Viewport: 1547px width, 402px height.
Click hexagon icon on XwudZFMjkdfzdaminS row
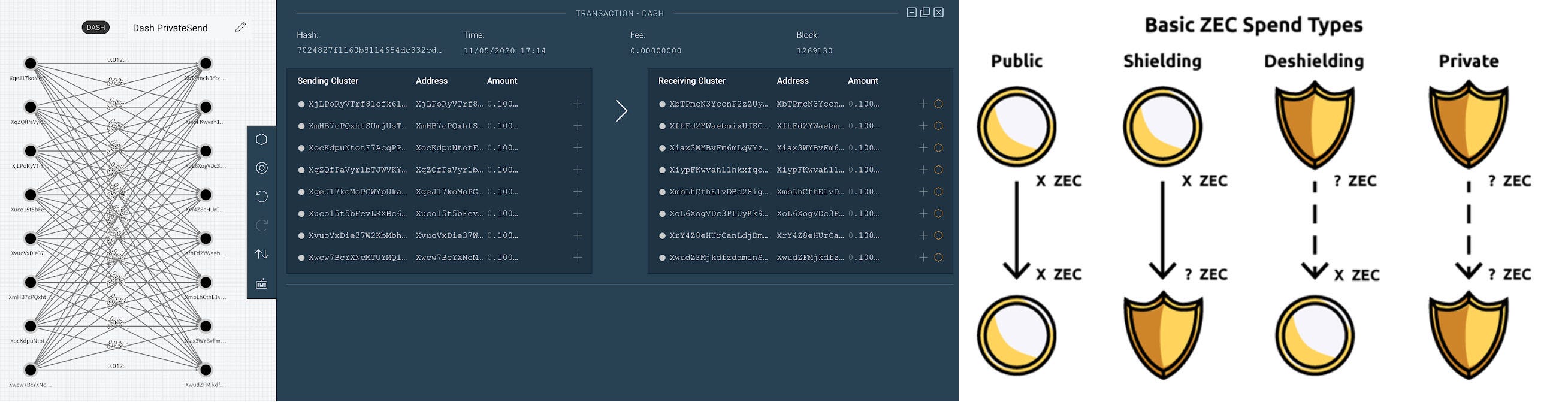tap(939, 257)
